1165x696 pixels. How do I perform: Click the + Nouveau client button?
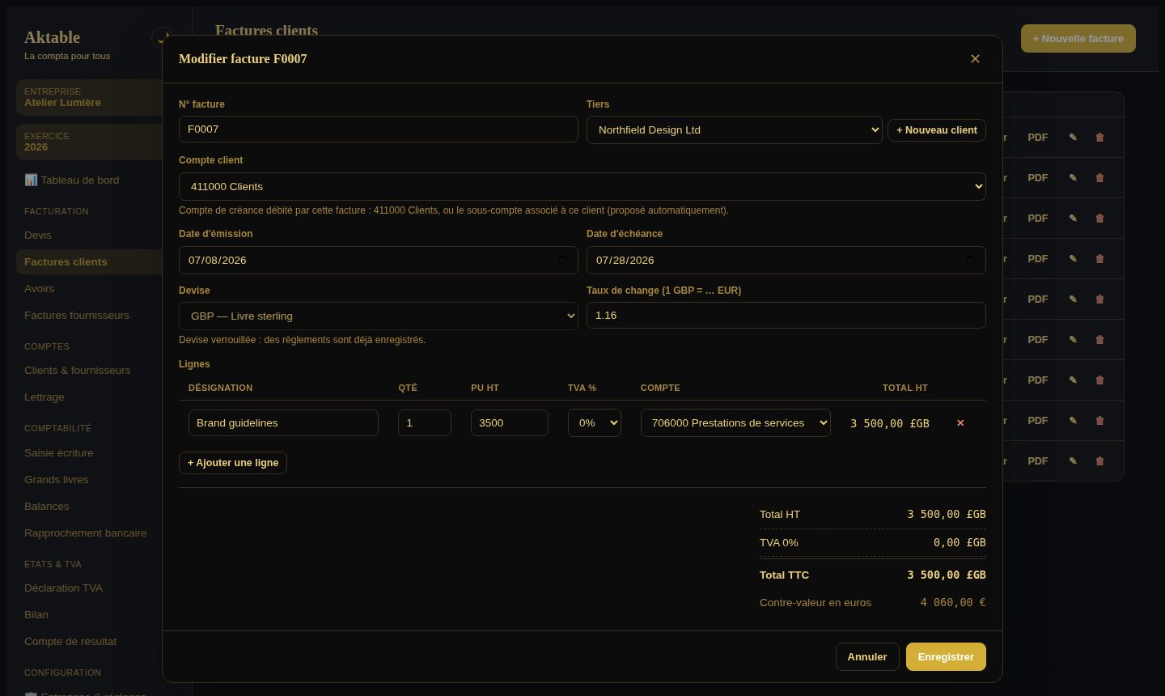tap(937, 130)
